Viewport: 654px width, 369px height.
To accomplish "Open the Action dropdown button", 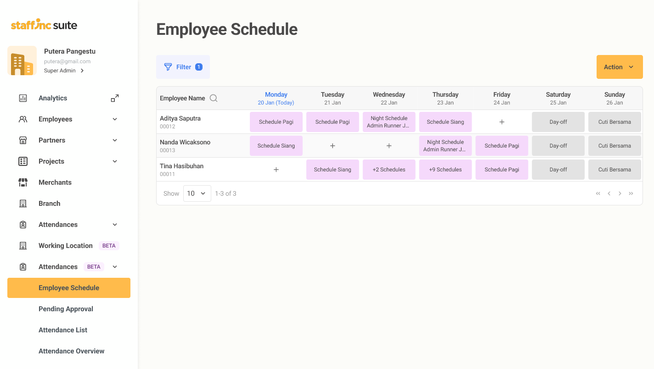I will (x=619, y=67).
